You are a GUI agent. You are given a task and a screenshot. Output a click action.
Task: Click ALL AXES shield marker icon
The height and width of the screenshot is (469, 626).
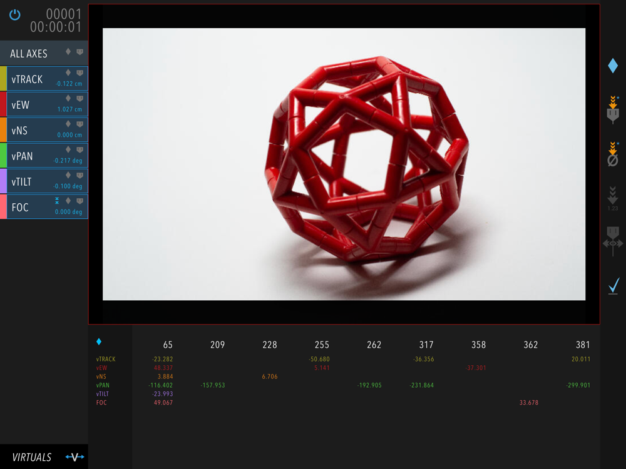pos(80,52)
